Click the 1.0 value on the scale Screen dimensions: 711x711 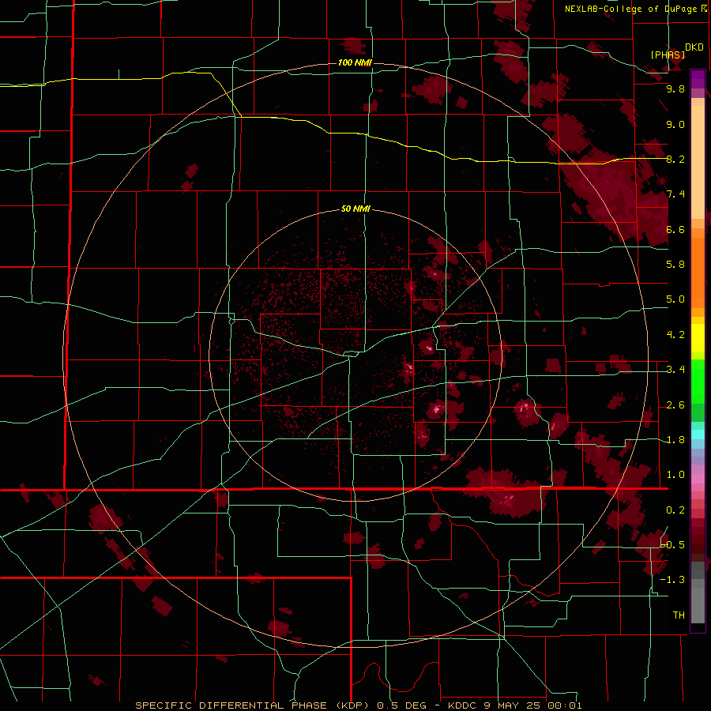[x=675, y=476]
